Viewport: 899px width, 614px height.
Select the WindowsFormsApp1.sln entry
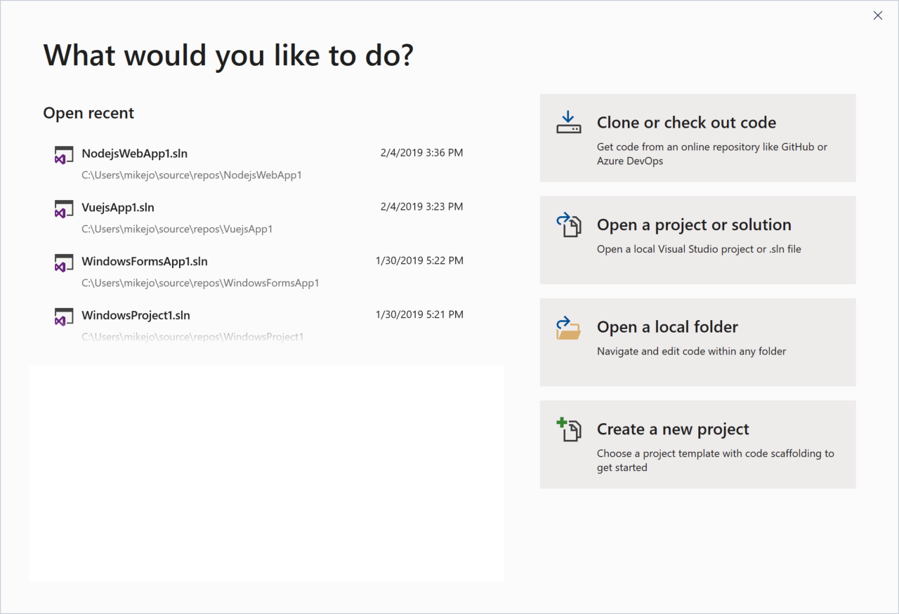coord(144,262)
